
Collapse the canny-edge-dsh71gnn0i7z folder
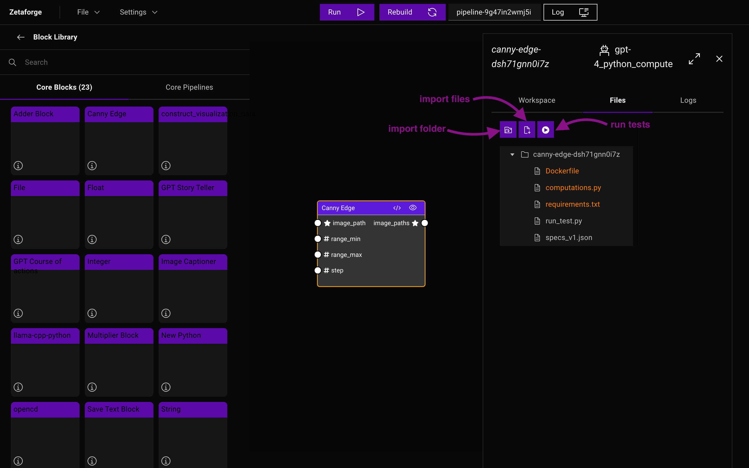pos(512,154)
